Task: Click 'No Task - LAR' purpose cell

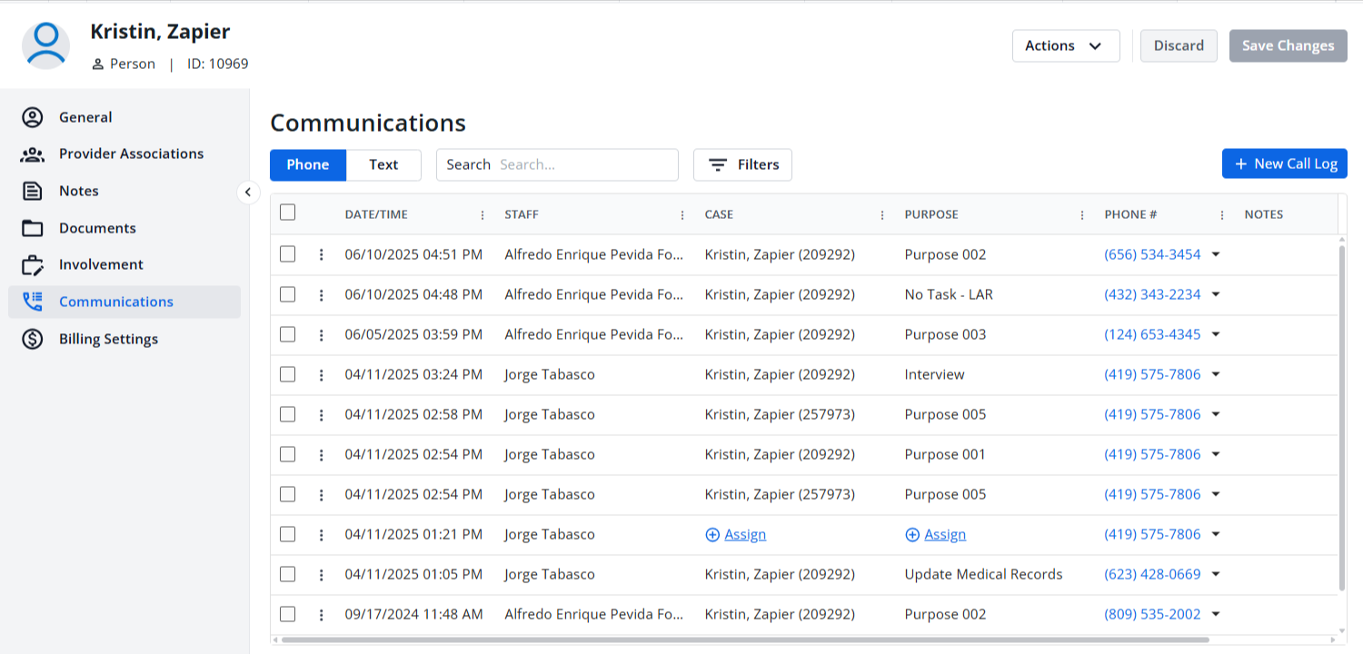Action: (949, 294)
